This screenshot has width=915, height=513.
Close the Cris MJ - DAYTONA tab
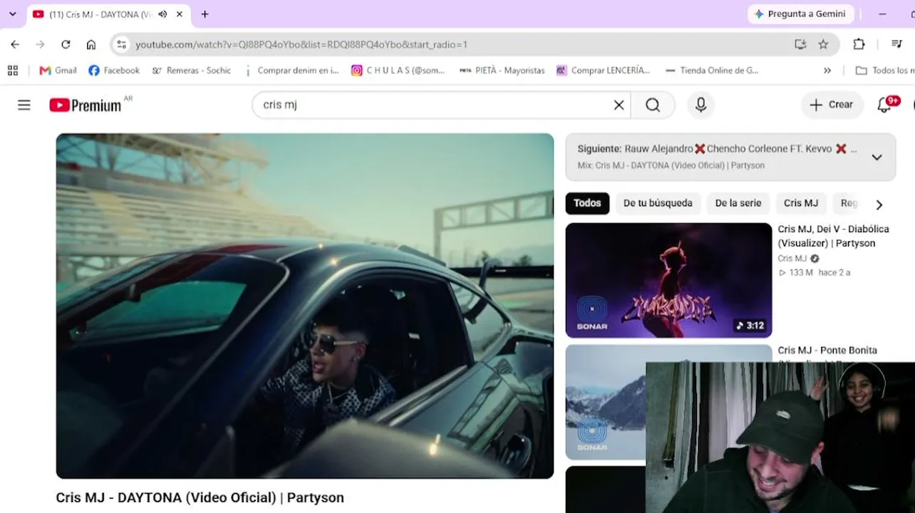pyautogui.click(x=180, y=14)
